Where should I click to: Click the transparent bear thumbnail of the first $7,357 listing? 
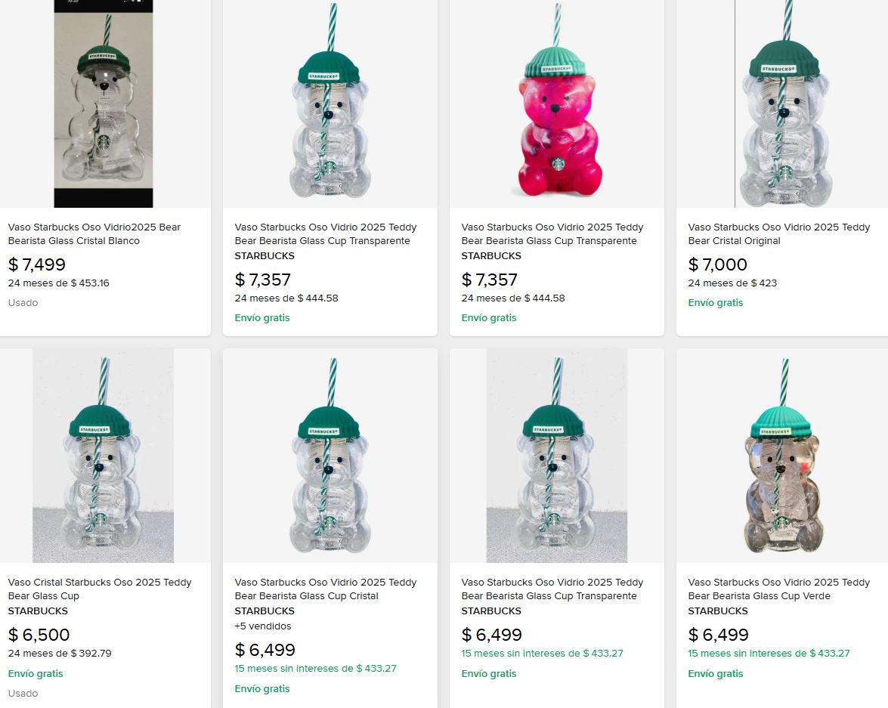[x=330, y=104]
